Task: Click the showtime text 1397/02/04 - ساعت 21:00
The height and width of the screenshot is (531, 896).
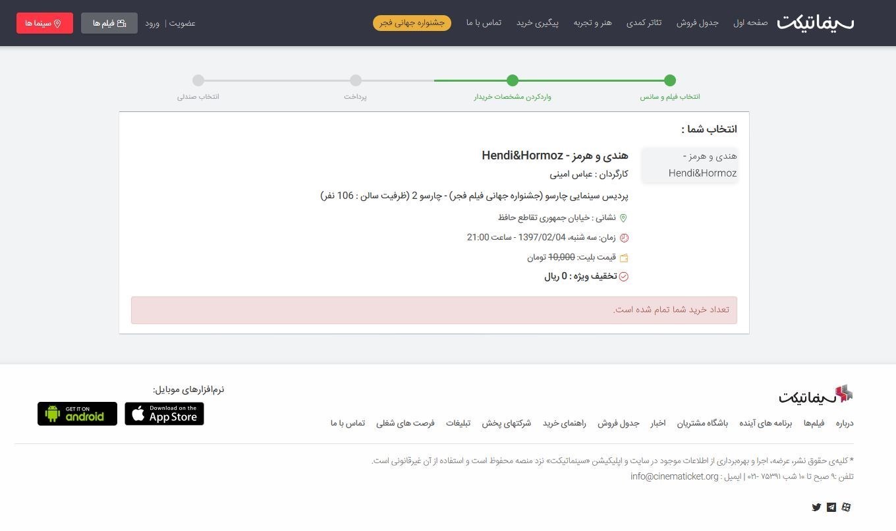Action: coord(516,238)
